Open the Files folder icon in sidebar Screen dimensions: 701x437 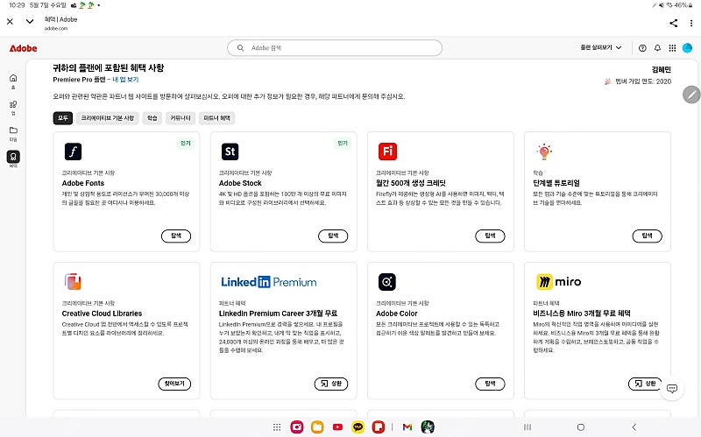13,130
